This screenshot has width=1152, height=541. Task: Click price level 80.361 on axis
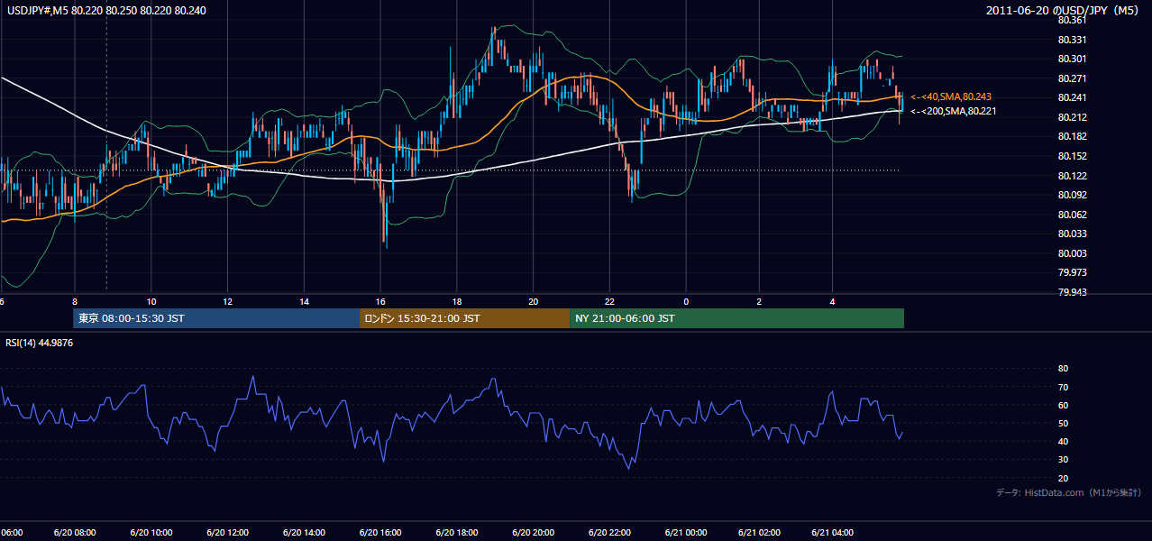coord(1072,20)
